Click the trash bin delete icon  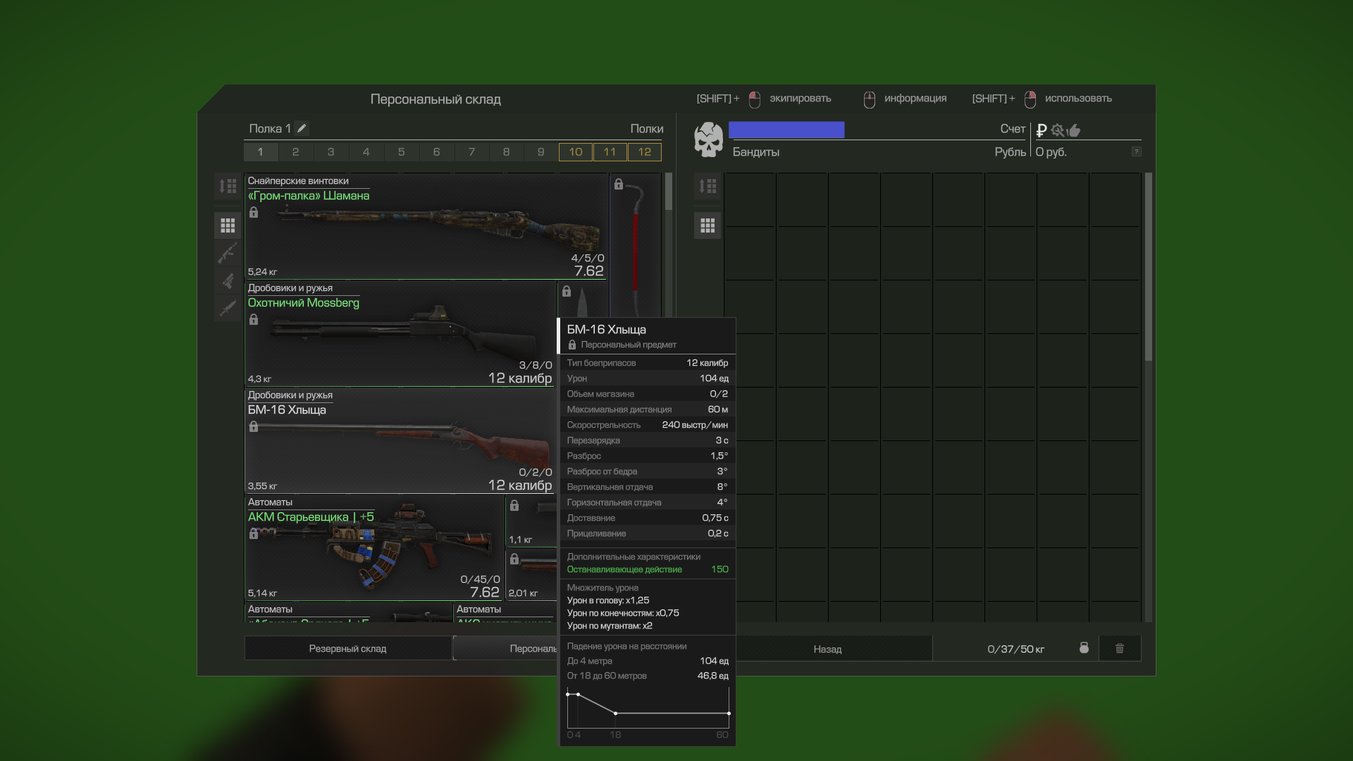1120,648
